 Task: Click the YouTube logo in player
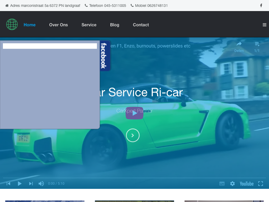click(246, 184)
